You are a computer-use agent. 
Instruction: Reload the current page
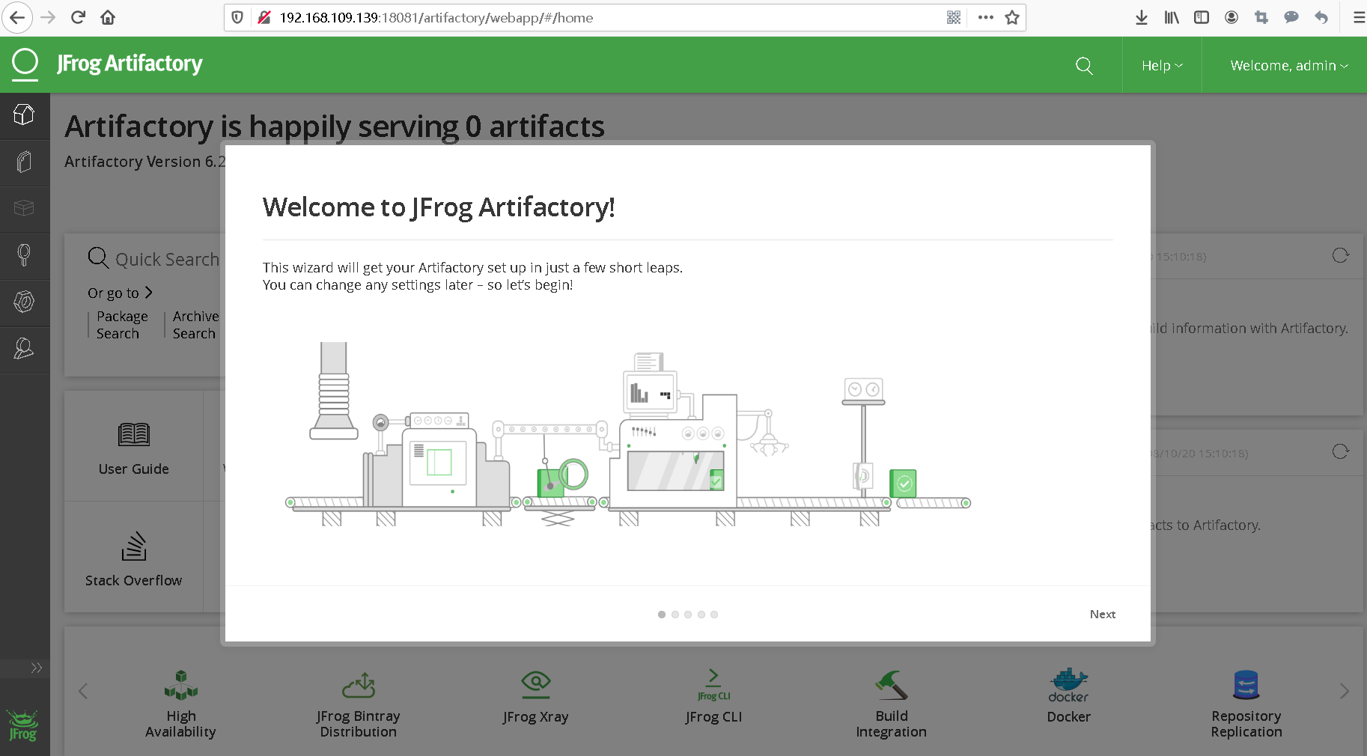[x=78, y=17]
